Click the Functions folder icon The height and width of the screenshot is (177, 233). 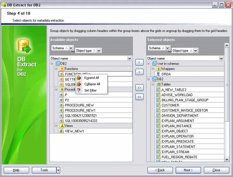click(x=62, y=69)
